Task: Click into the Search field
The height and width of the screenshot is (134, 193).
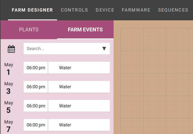Action: click(x=63, y=49)
